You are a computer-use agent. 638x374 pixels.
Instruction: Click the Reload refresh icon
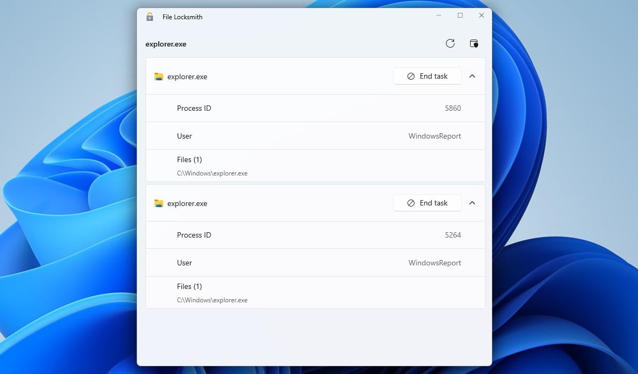point(450,43)
